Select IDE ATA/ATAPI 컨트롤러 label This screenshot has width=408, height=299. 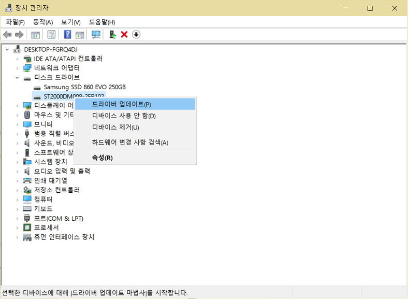(x=68, y=59)
